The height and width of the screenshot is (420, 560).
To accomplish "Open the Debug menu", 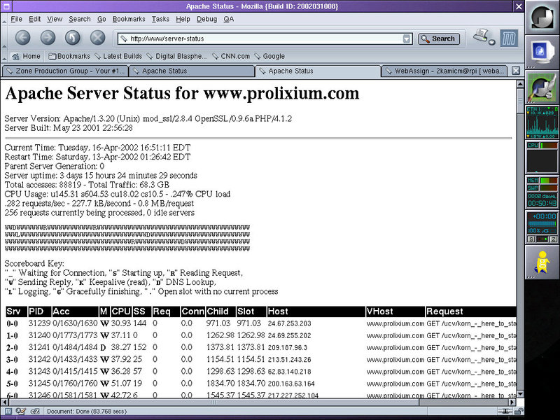I will (x=206, y=19).
